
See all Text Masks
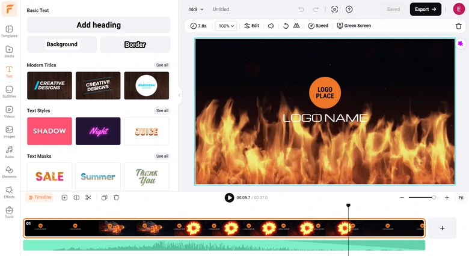click(162, 156)
